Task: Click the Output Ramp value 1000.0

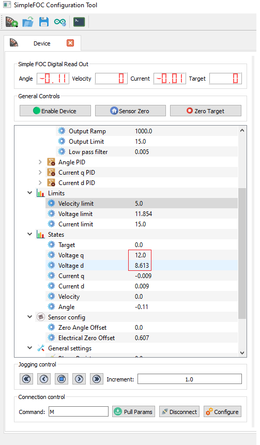Action: (x=143, y=131)
